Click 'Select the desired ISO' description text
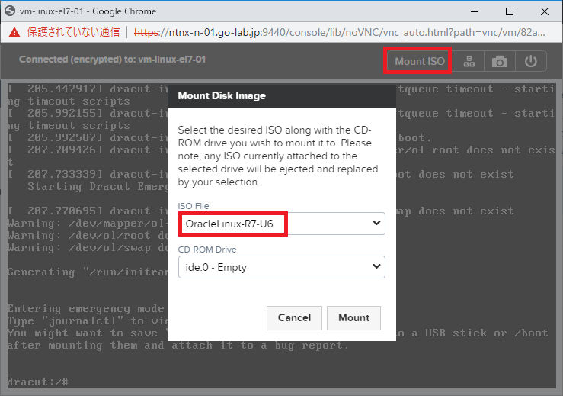The image size is (563, 396). 278,156
